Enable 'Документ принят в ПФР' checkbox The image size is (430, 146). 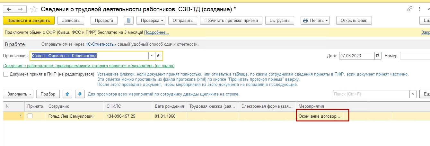click(x=5, y=74)
